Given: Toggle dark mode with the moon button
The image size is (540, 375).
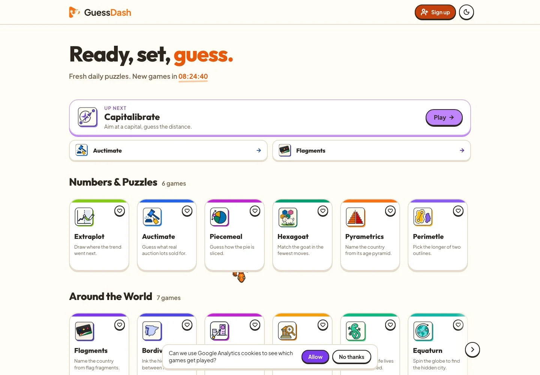Looking at the screenshot, I should (466, 12).
